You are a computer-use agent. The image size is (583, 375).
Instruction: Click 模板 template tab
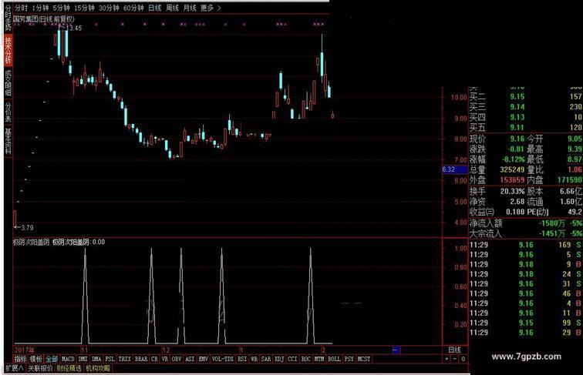[36, 359]
